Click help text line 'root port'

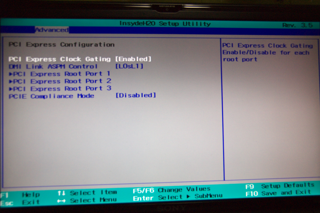point(240,60)
